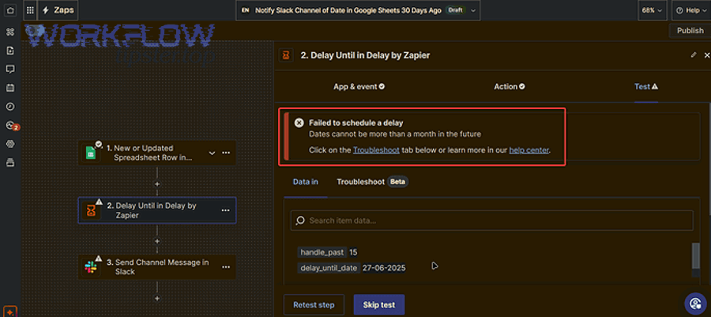The image size is (711, 317).
Task: Open the calendar icon in the left sidebar
Action: 10,88
